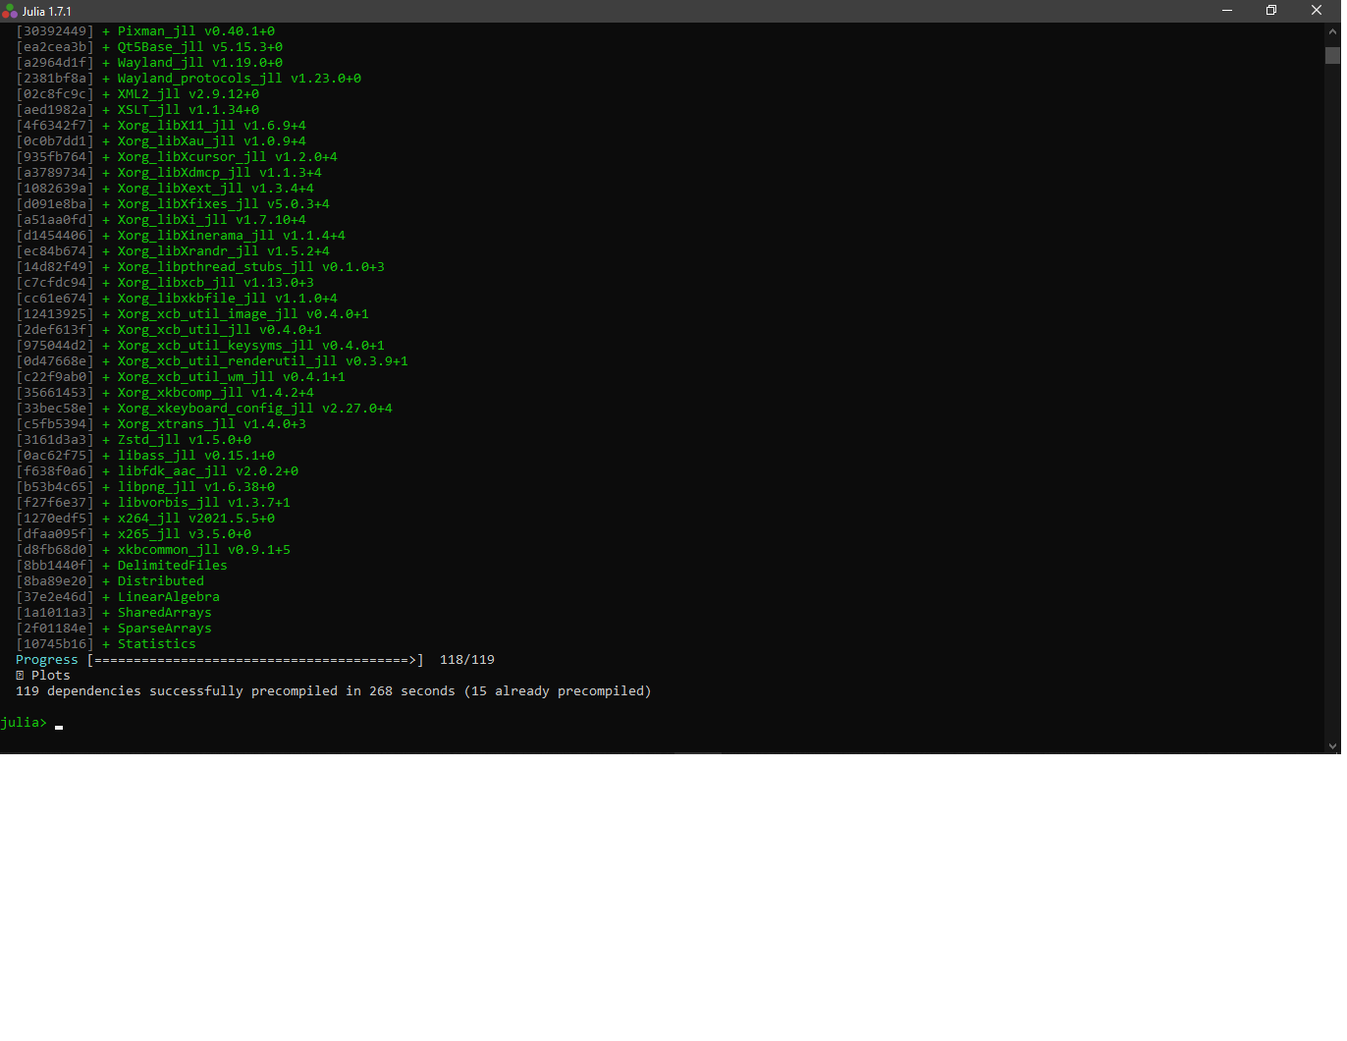Click the Plots status icon
This screenshot has width=1347, height=1041.
point(20,676)
